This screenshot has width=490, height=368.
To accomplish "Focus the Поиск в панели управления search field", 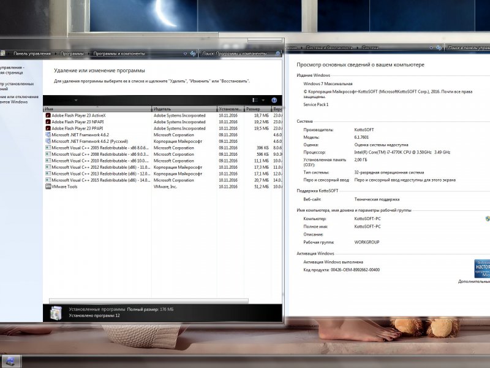I will click(x=468, y=48).
